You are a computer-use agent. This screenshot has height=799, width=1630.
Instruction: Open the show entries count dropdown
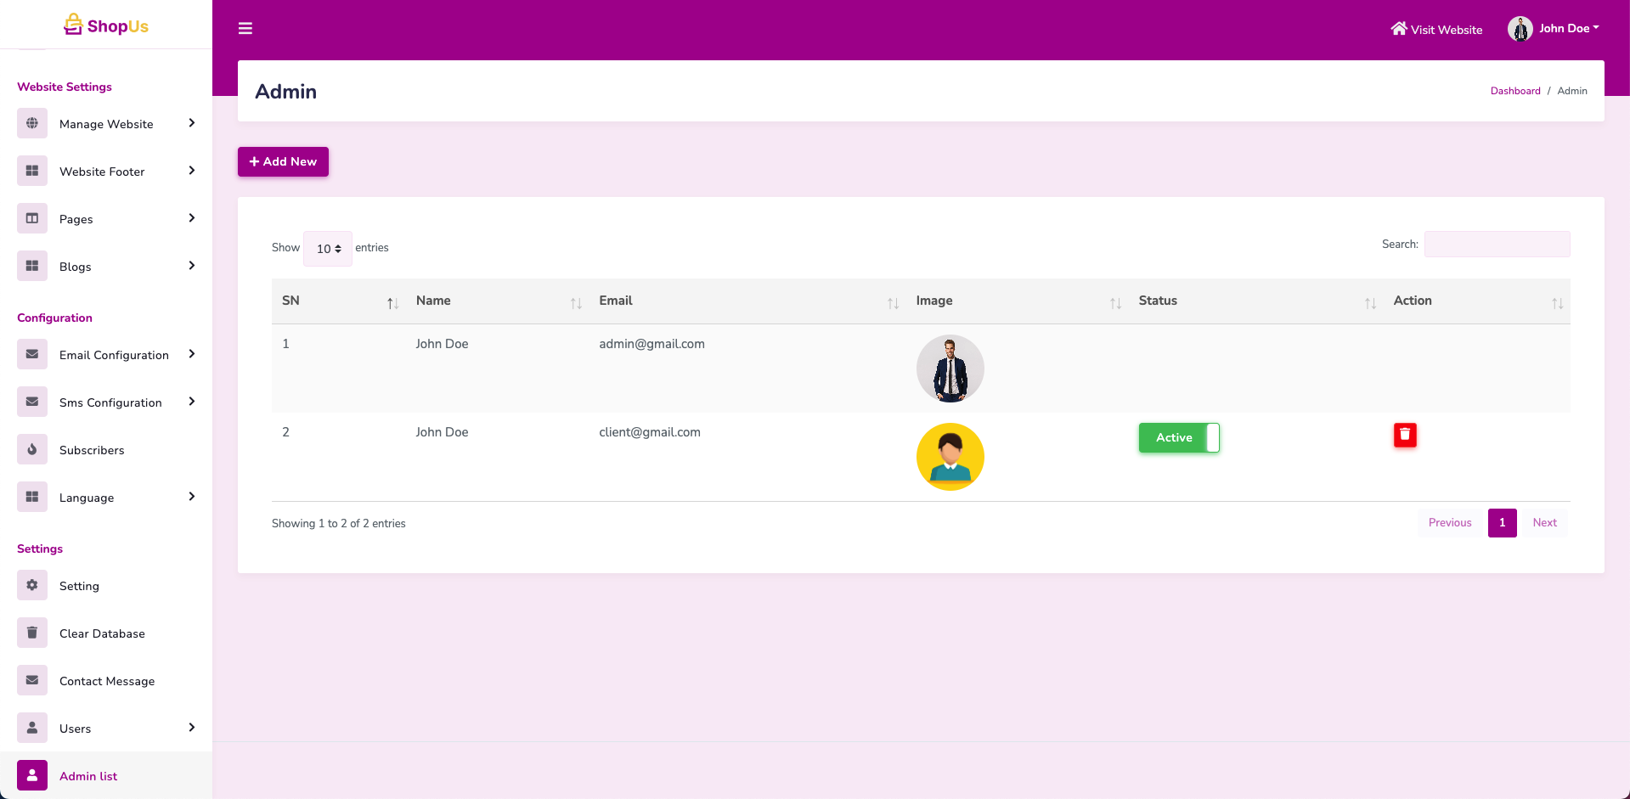pos(328,249)
